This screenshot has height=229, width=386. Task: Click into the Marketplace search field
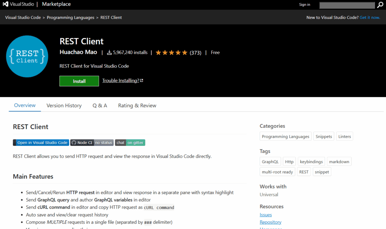(x=347, y=5)
